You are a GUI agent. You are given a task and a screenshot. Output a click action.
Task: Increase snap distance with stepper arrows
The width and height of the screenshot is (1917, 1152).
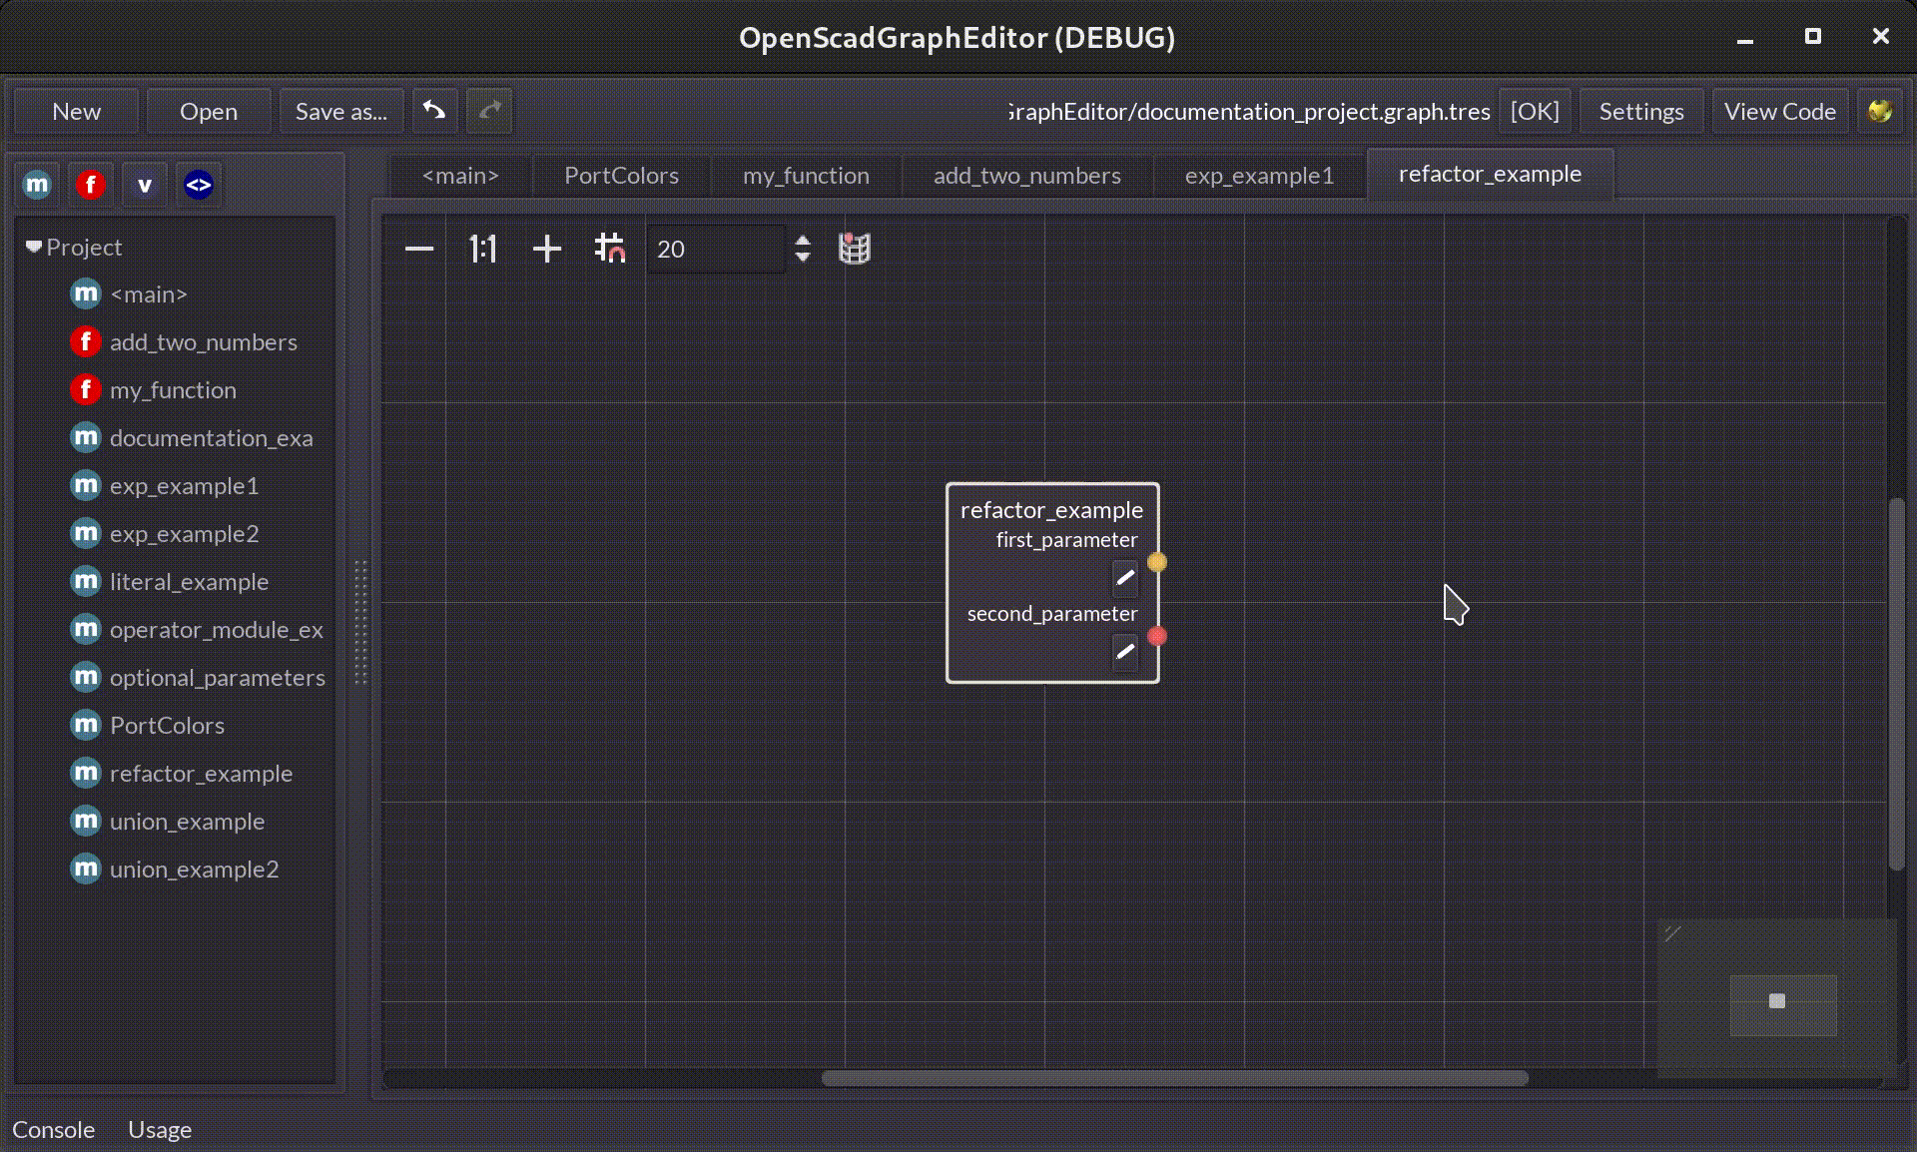point(803,240)
